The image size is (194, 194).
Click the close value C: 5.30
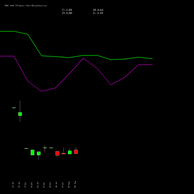pos(67,10)
